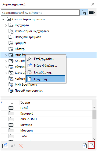Click the Όλα τα Χαρακτηριστικά root icon
97x151 pixels.
(8, 19)
